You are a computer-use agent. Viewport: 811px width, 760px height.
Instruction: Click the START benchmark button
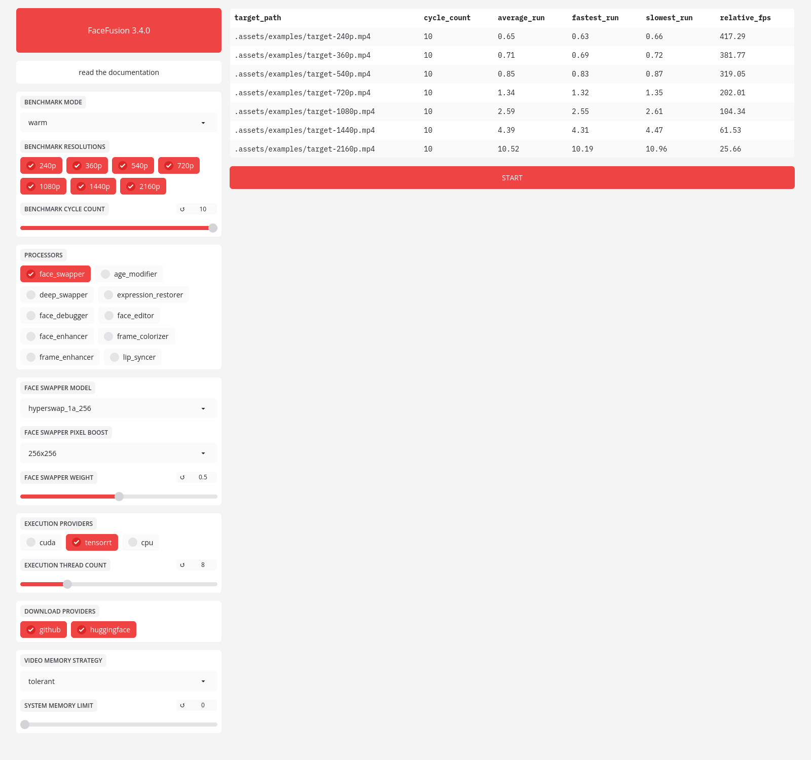click(x=512, y=178)
